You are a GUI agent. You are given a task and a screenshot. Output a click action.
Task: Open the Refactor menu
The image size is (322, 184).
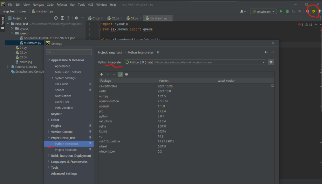click(62, 4)
